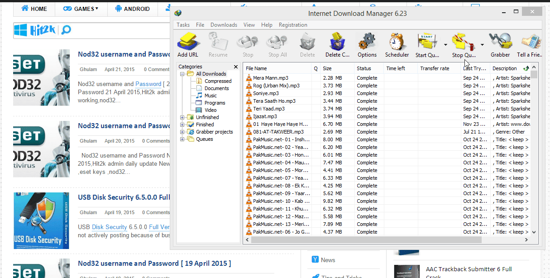Image resolution: width=550 pixels, height=278 pixels.
Task: Click ANDROID in the website navigation
Action: pos(133,9)
